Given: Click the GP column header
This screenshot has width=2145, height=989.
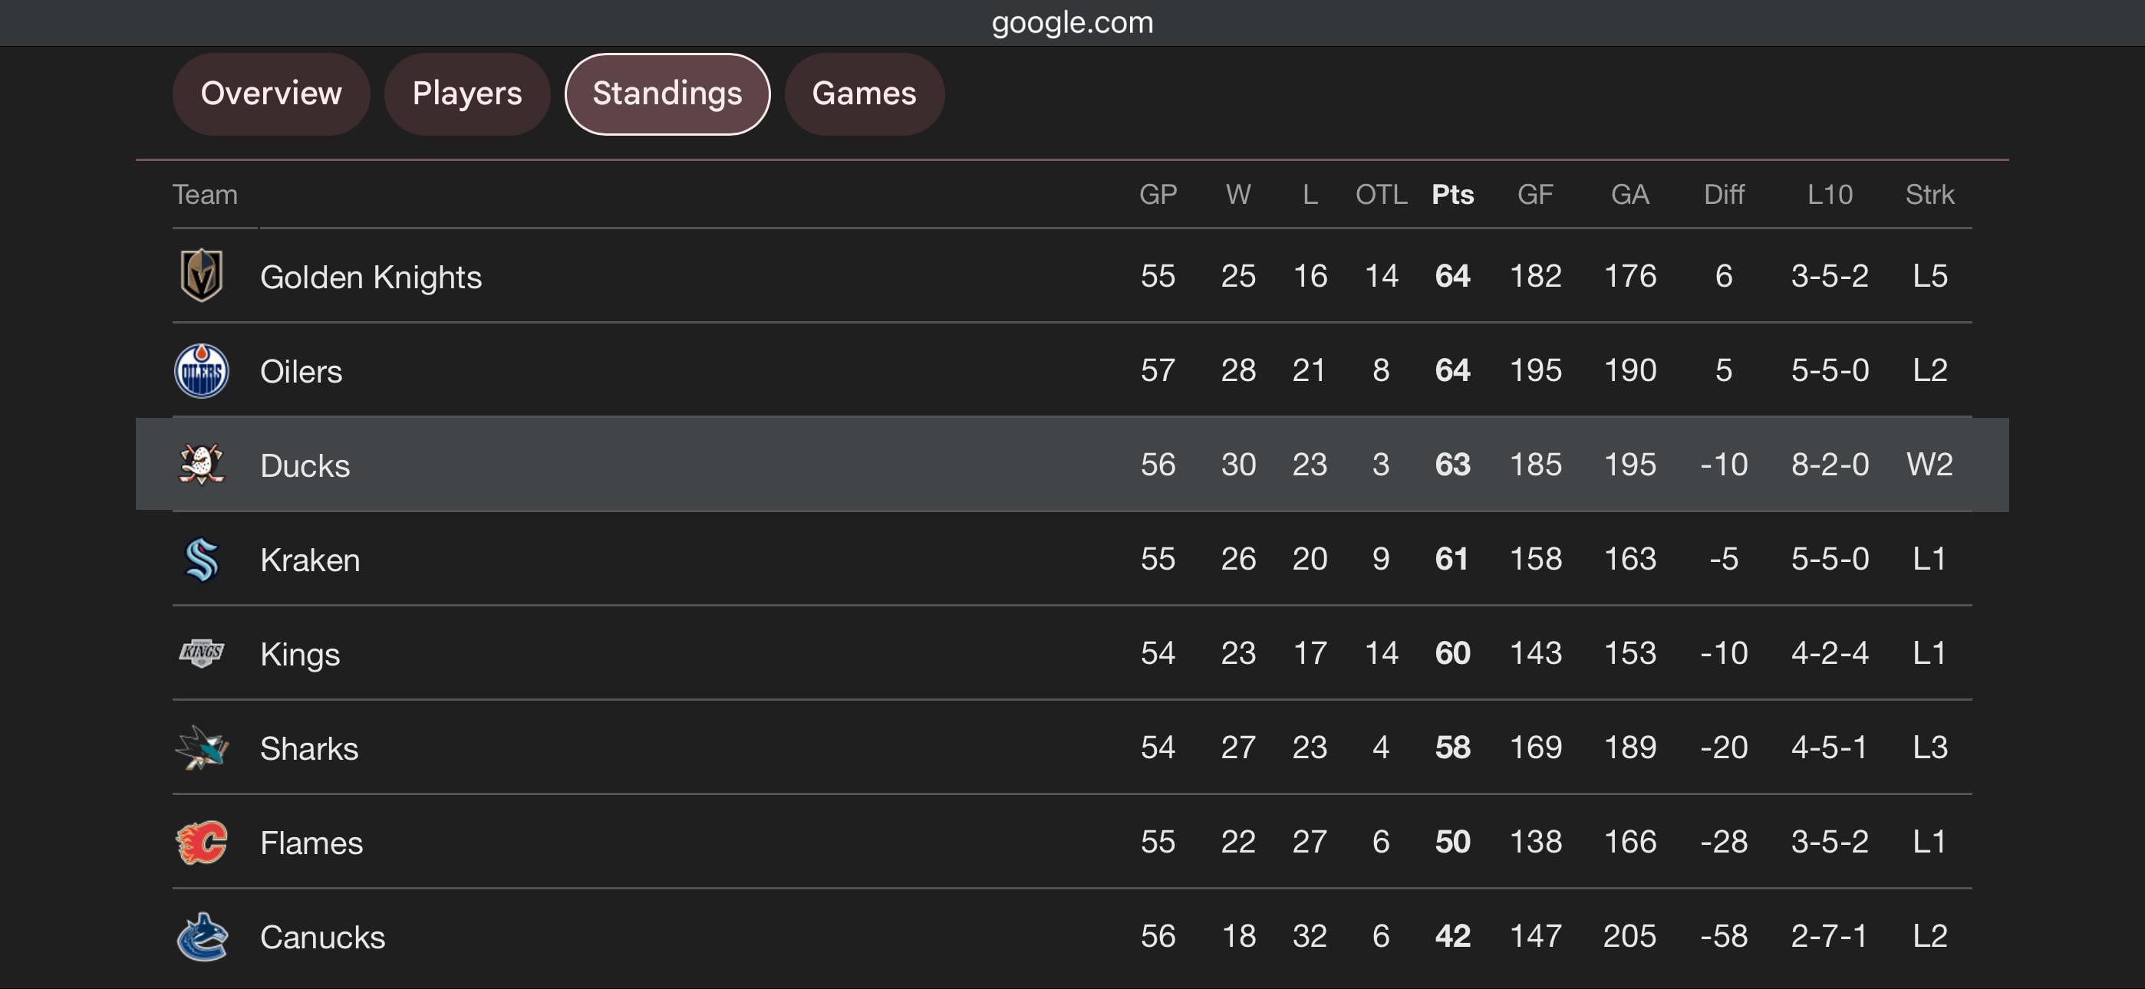Looking at the screenshot, I should click(1158, 195).
